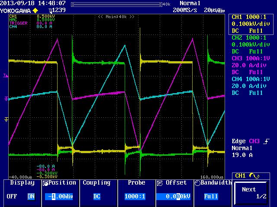The image size is (277, 207).
Task: Click the Offset jog dial icon
Action: pyautogui.click(x=160, y=183)
